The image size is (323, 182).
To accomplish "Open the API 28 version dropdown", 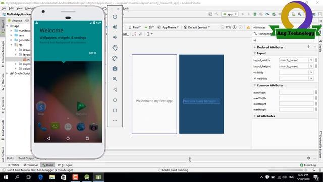I will (x=149, y=27).
